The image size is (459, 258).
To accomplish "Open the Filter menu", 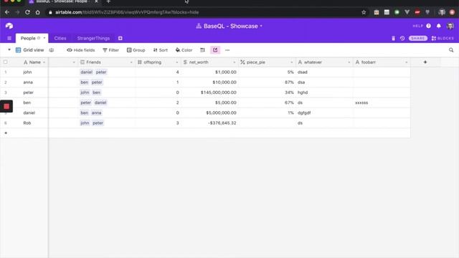I will tap(110, 50).
